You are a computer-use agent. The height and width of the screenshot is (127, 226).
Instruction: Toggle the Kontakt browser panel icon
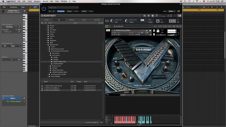click(x=179, y=16)
